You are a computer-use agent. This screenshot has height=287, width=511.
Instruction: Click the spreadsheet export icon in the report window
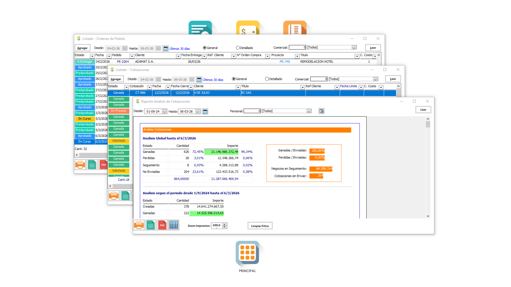click(x=151, y=225)
